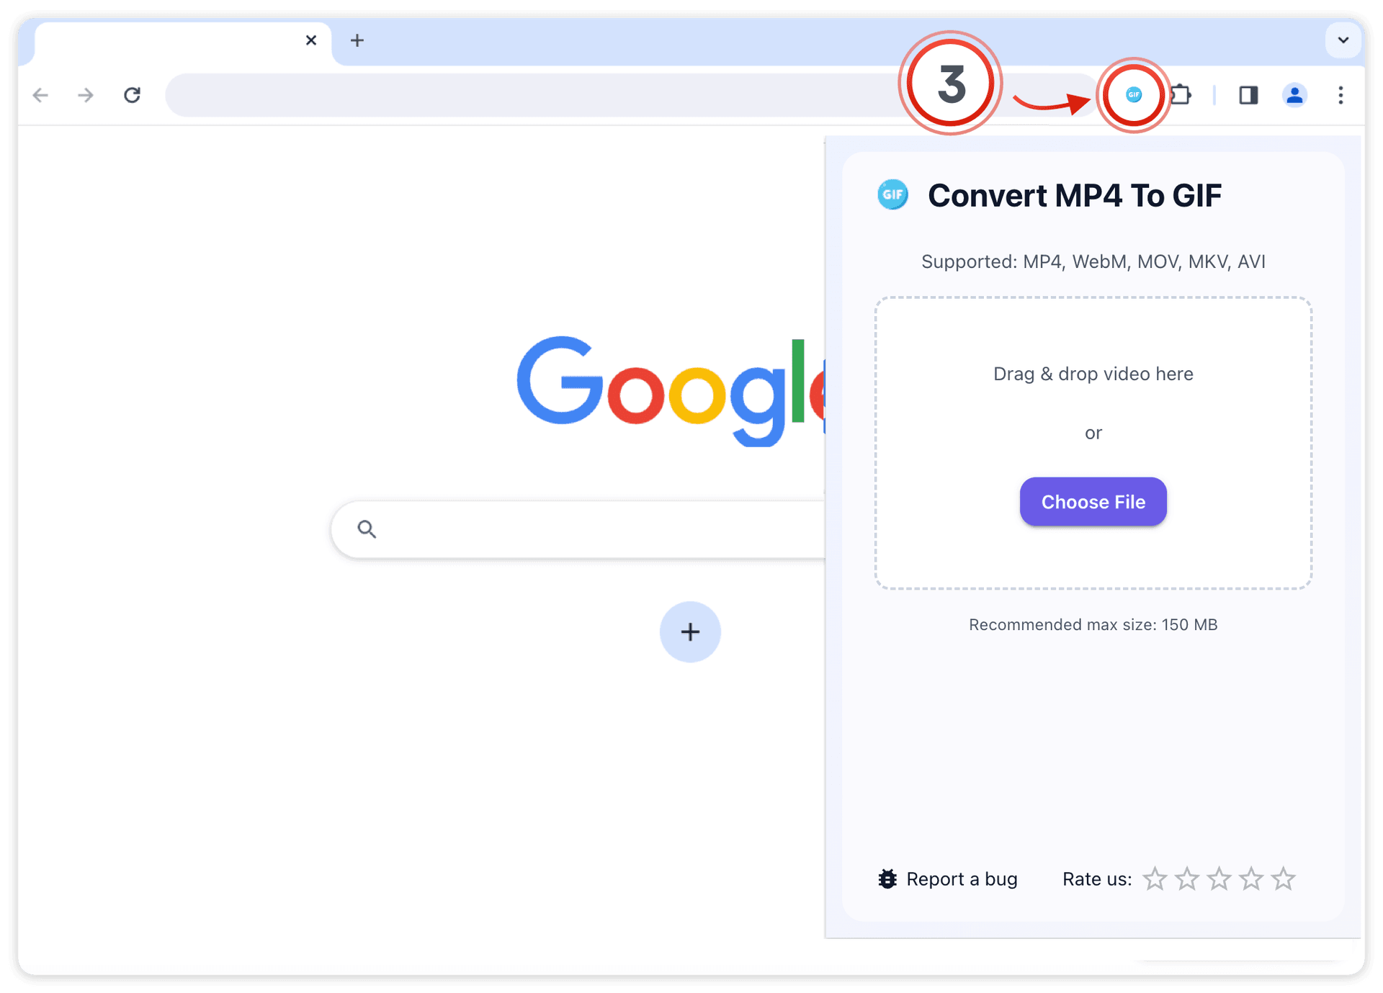
Task: Click the GIF extension icon in toolbar
Action: pos(1134,95)
